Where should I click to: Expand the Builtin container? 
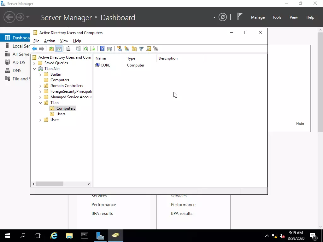click(x=40, y=74)
